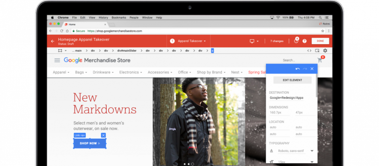
Task: Select the highlighted a breadcrumb element
Action: coord(212,51)
